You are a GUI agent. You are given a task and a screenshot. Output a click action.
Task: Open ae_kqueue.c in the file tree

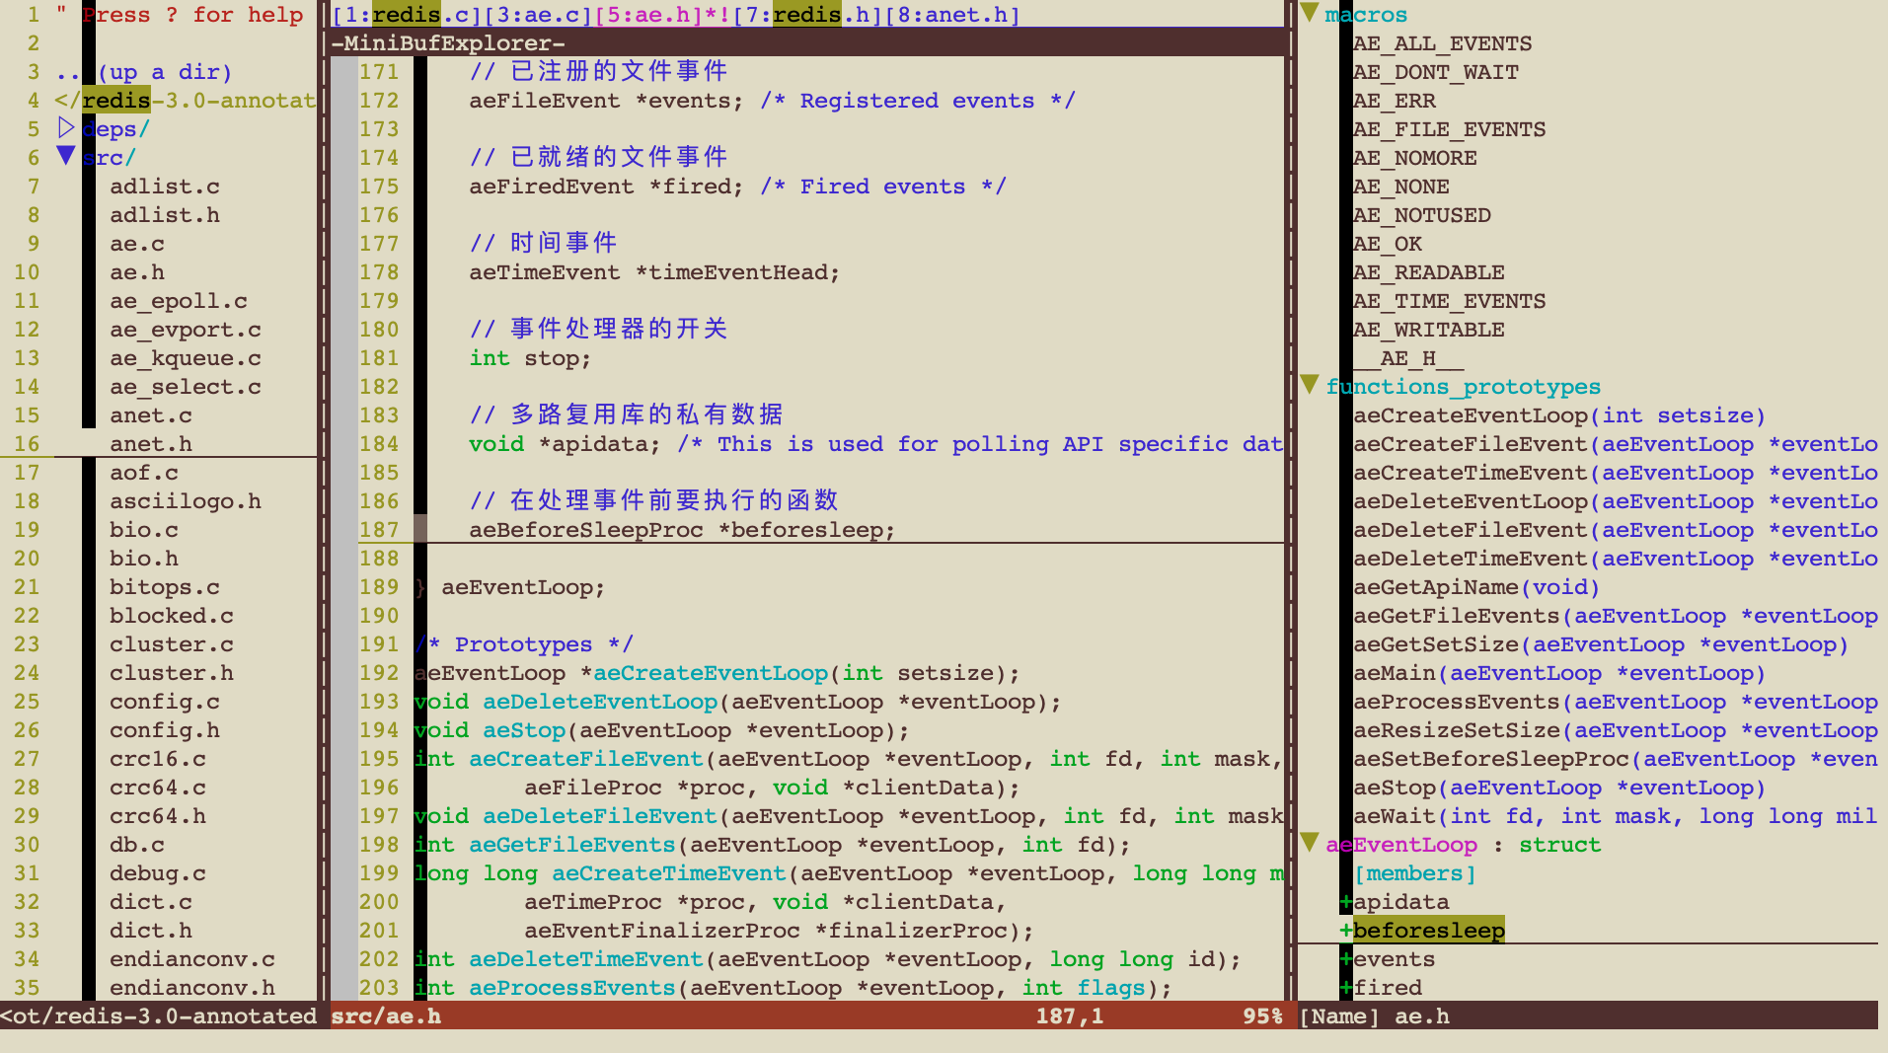tap(186, 358)
